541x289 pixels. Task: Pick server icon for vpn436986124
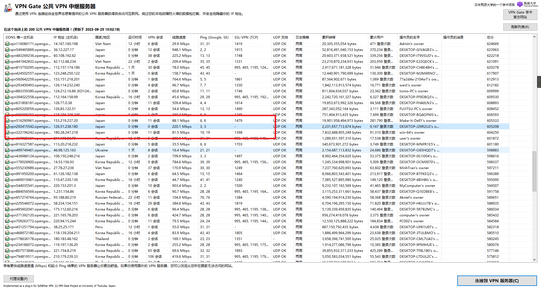7,156
